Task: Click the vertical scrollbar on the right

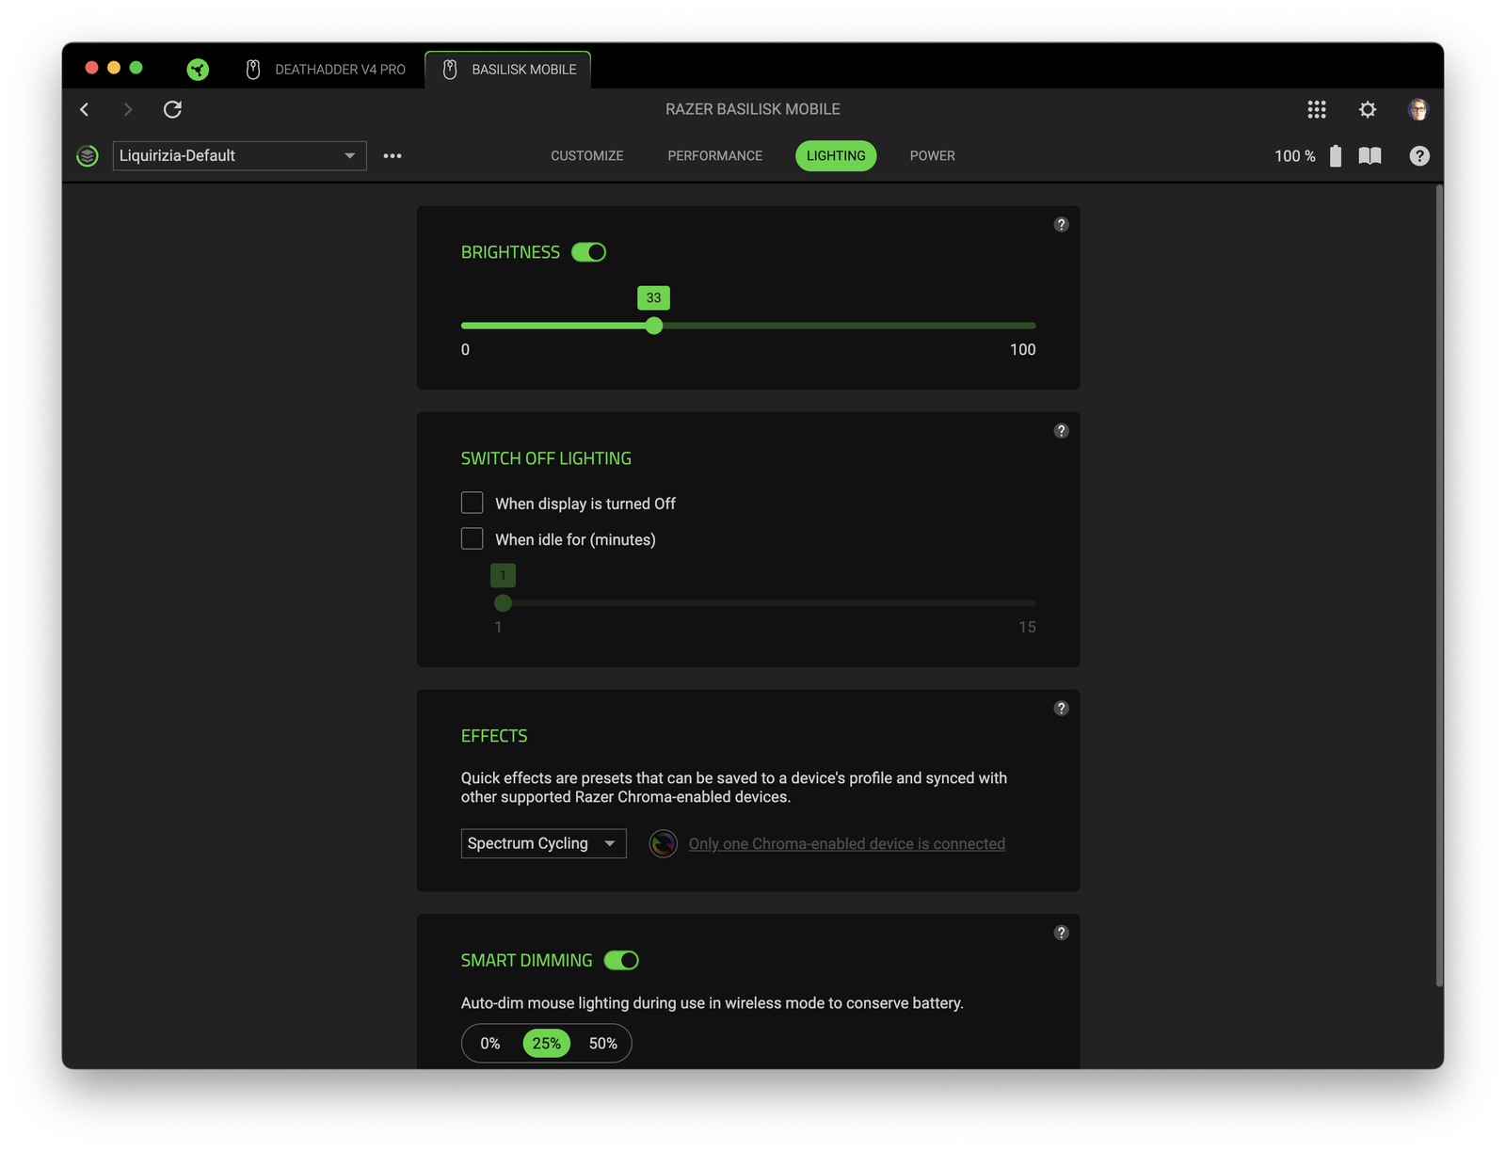Action: click(x=1439, y=585)
